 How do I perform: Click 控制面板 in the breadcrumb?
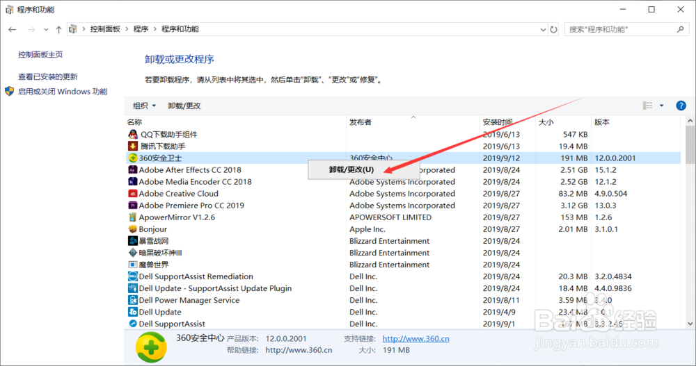[x=105, y=29]
